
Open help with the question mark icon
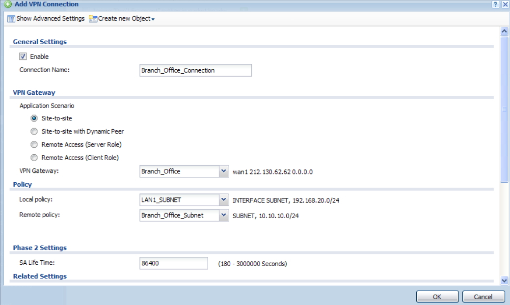(x=495, y=4)
